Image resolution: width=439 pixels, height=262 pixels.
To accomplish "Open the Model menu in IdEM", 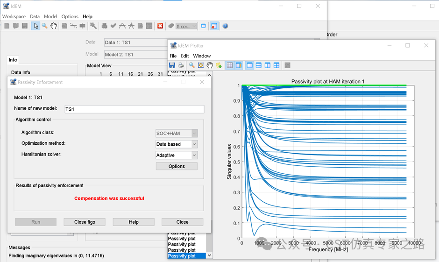I will [50, 16].
